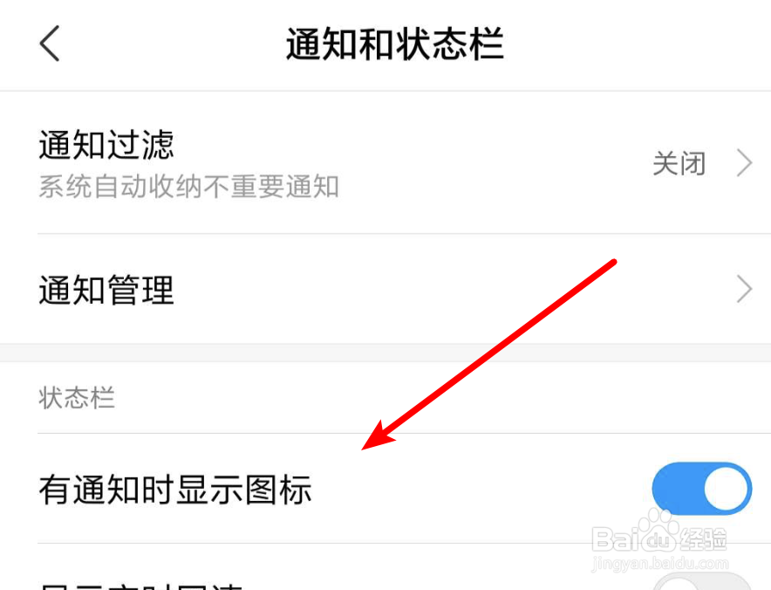Viewport: 771px width, 590px height.
Task: Click the grey separator band above 状态栏
Action: point(385,353)
